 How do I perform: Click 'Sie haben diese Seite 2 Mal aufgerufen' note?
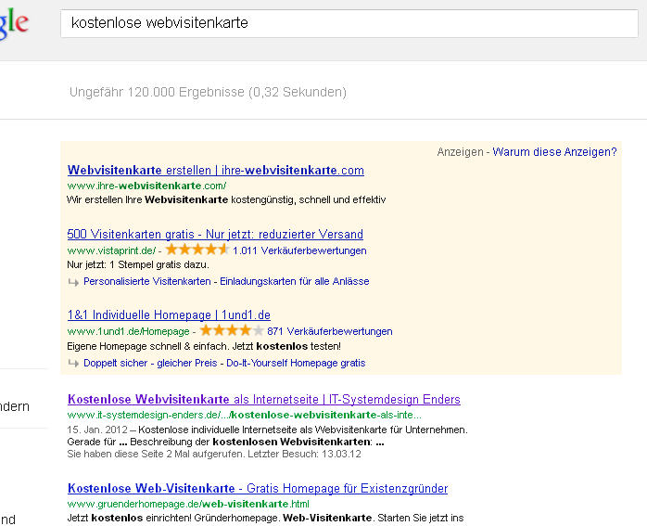click(214, 455)
